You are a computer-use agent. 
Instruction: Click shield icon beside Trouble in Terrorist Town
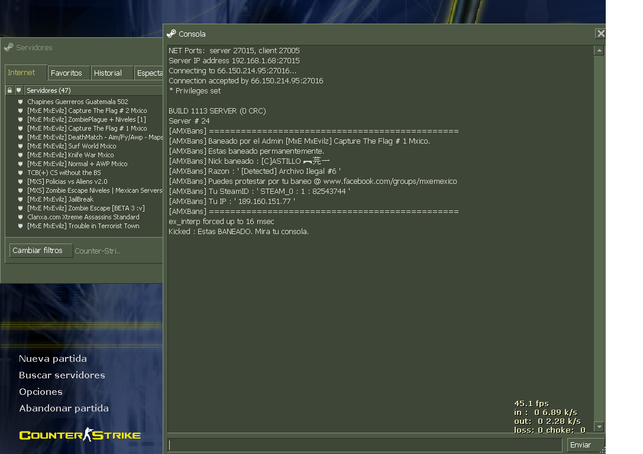21,226
